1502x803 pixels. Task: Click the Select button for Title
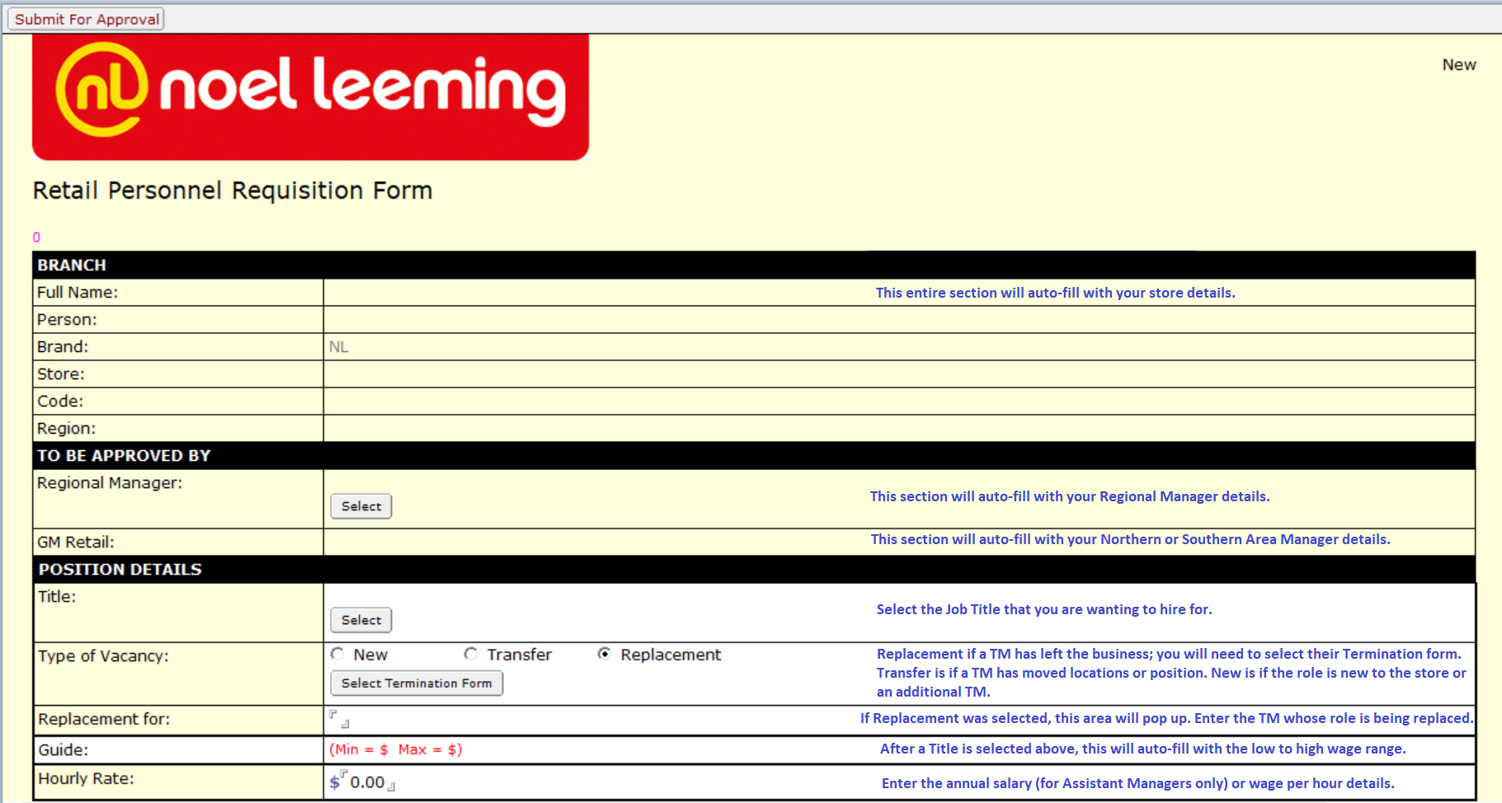point(361,620)
